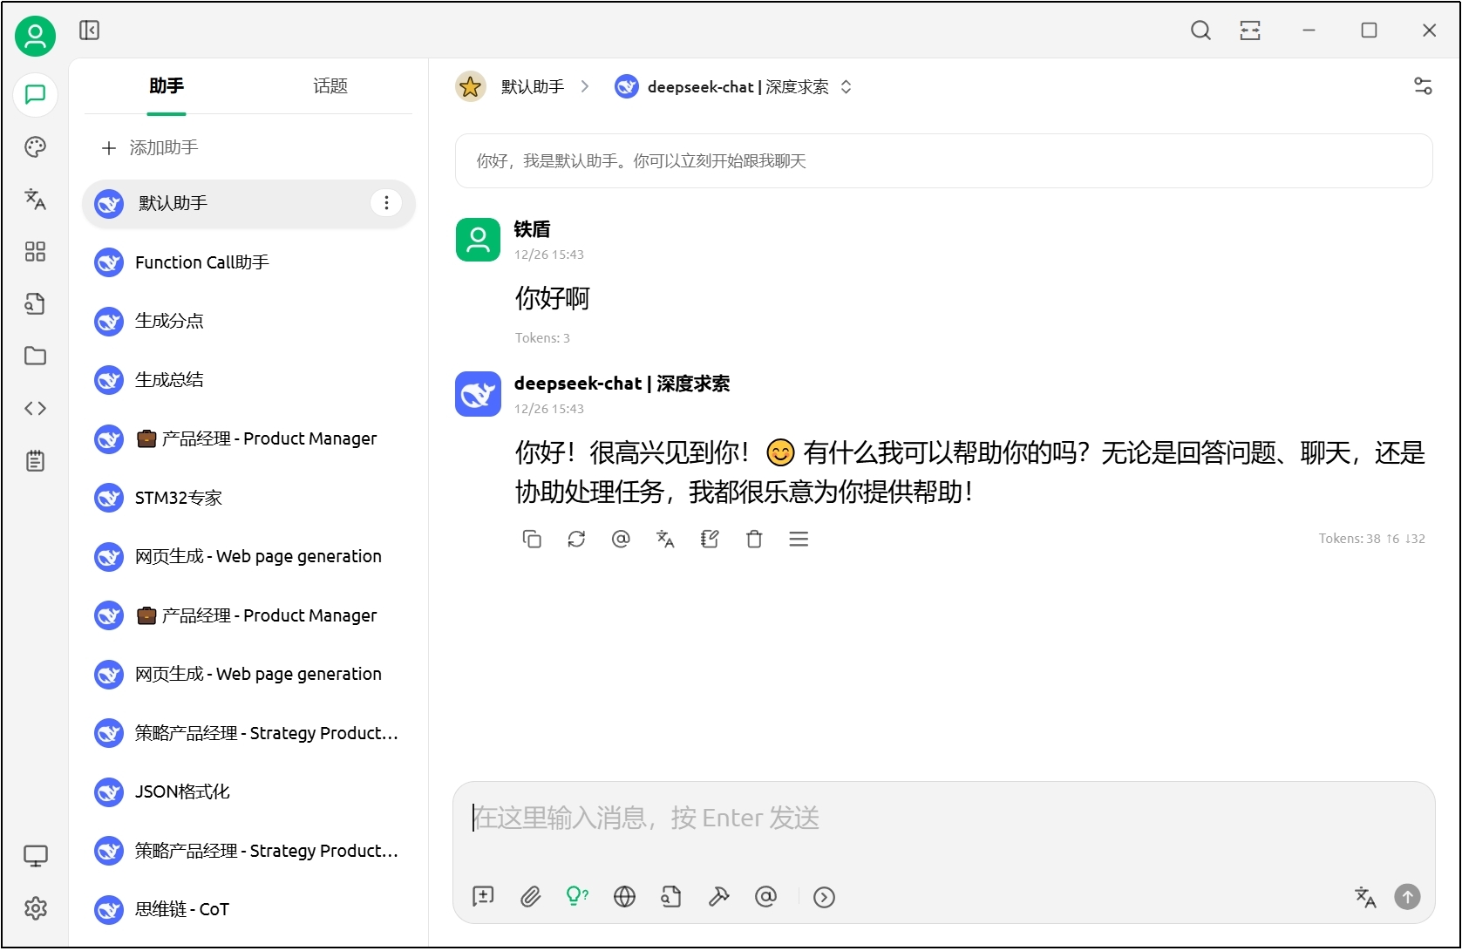This screenshot has height=951, width=1462.
Task: Click the expand conversation width icon
Action: coord(1250,31)
